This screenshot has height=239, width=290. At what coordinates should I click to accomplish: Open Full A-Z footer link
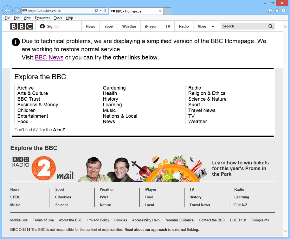click(241, 205)
